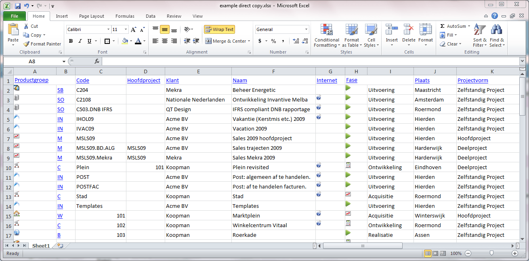Align text left in cell
This screenshot has height=261, width=529.
point(155,41)
